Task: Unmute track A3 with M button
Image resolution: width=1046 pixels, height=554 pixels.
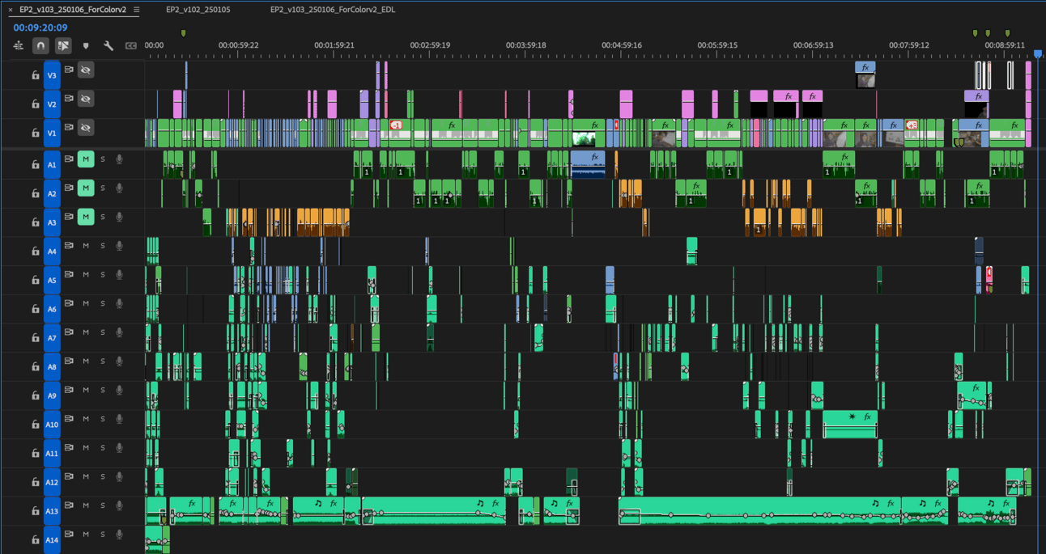Action: [85, 217]
